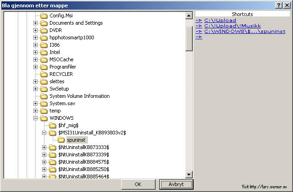Confirm with the OK button
The image size is (293, 192).
[x=138, y=184]
